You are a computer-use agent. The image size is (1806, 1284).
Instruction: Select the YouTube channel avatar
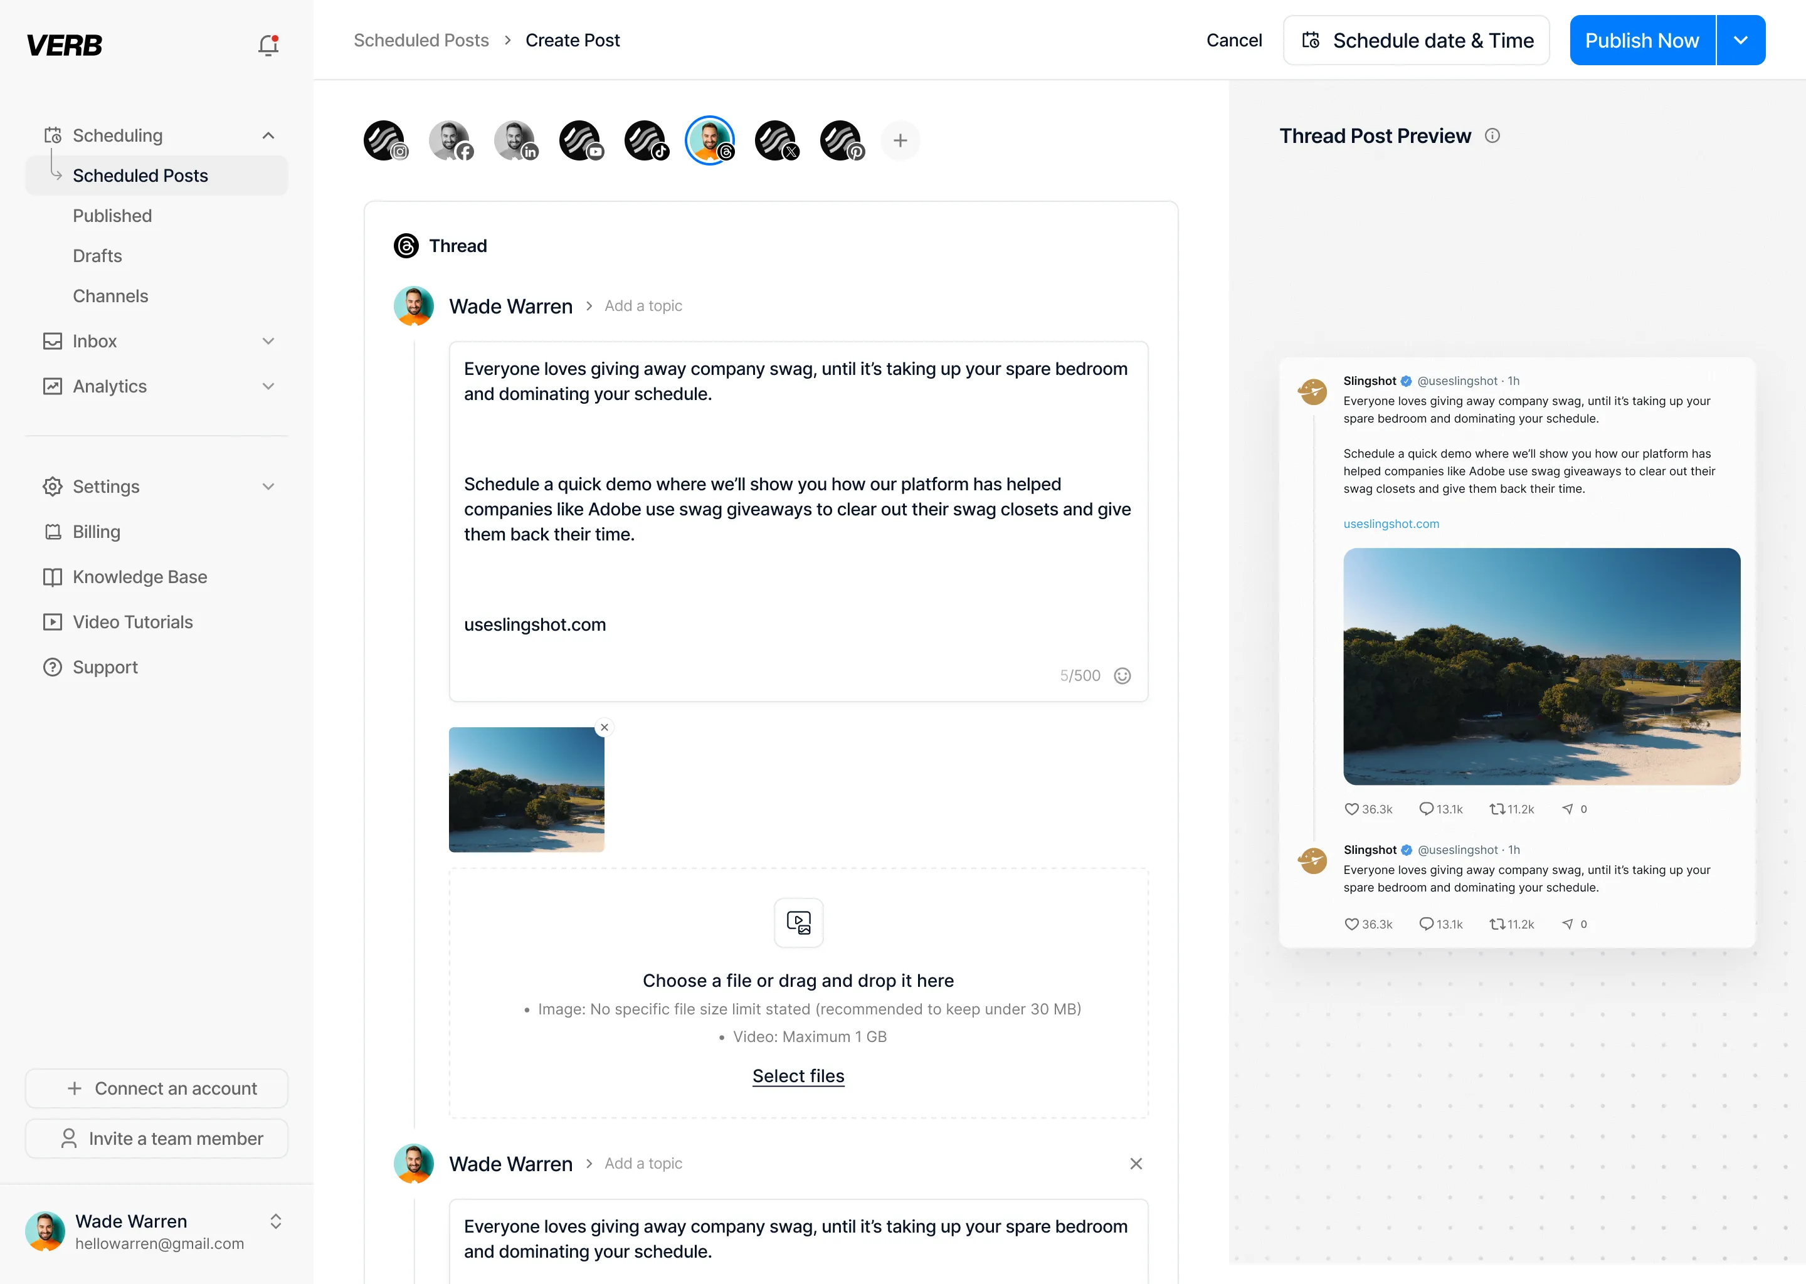pyautogui.click(x=581, y=140)
